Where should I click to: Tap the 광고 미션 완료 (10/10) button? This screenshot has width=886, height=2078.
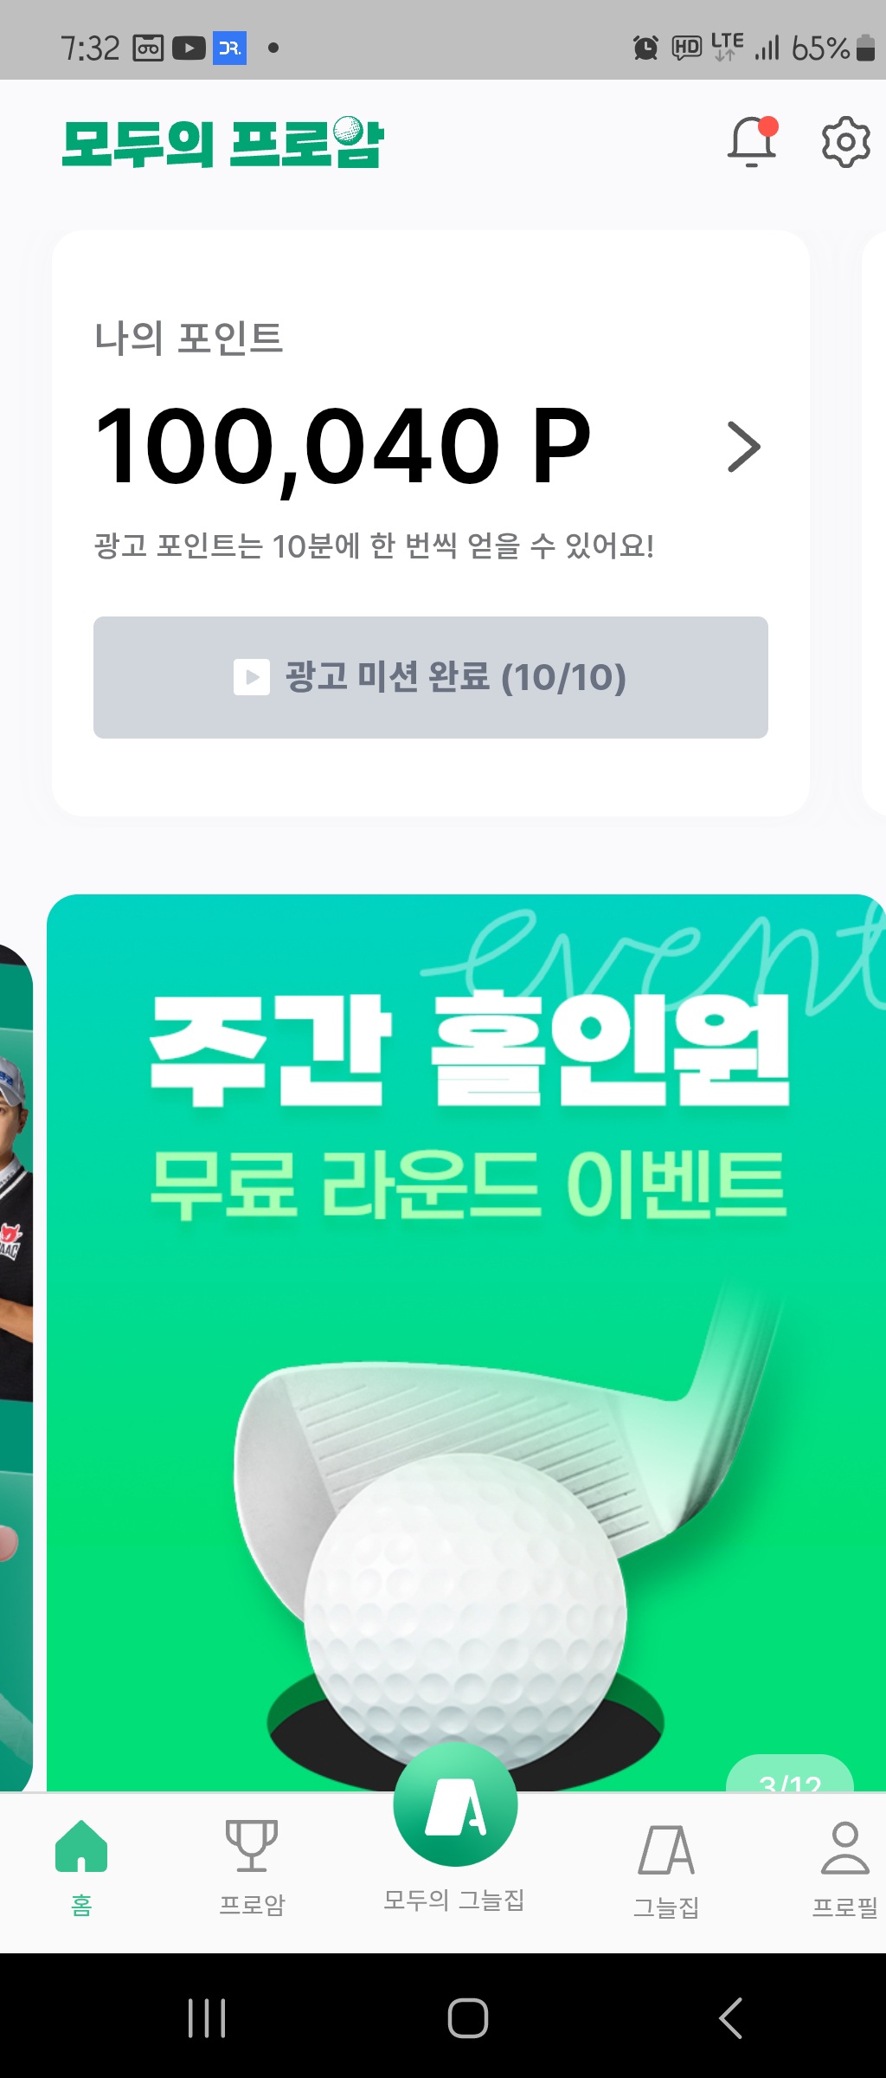(x=431, y=677)
